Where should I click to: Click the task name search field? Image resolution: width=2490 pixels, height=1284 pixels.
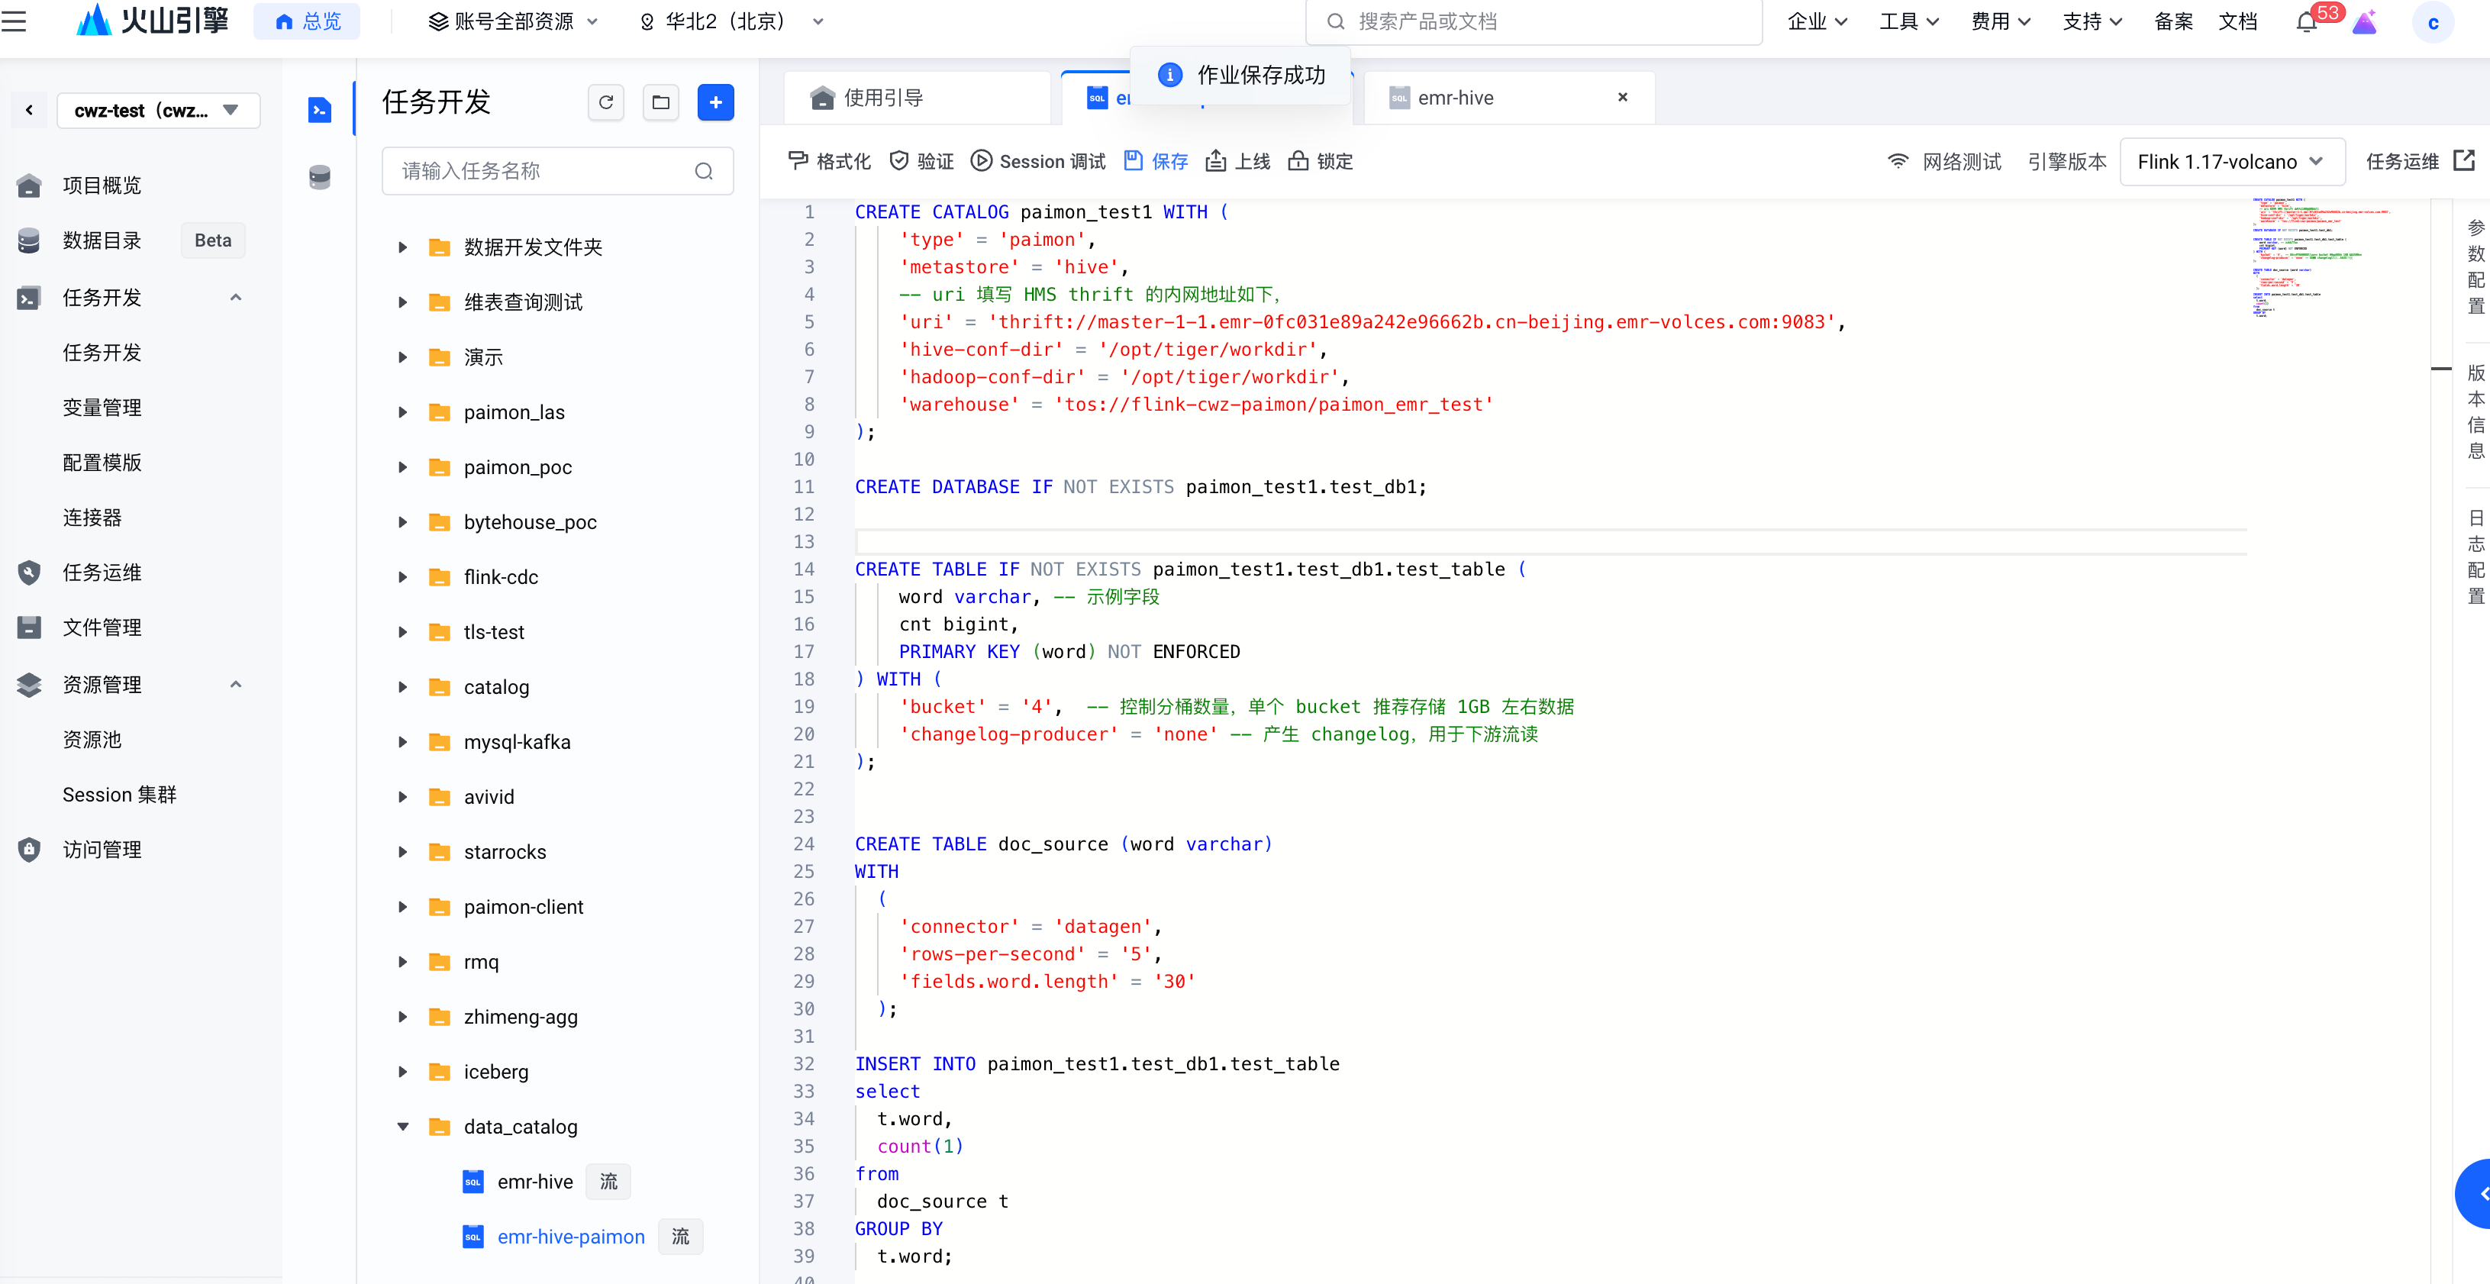tap(541, 171)
